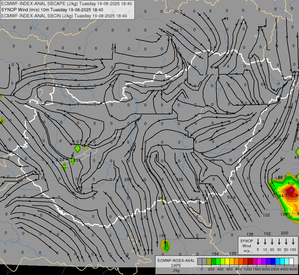Click the 30 m/s wind arrow in legend
This screenshot has height=275, width=299.
click(x=279, y=242)
